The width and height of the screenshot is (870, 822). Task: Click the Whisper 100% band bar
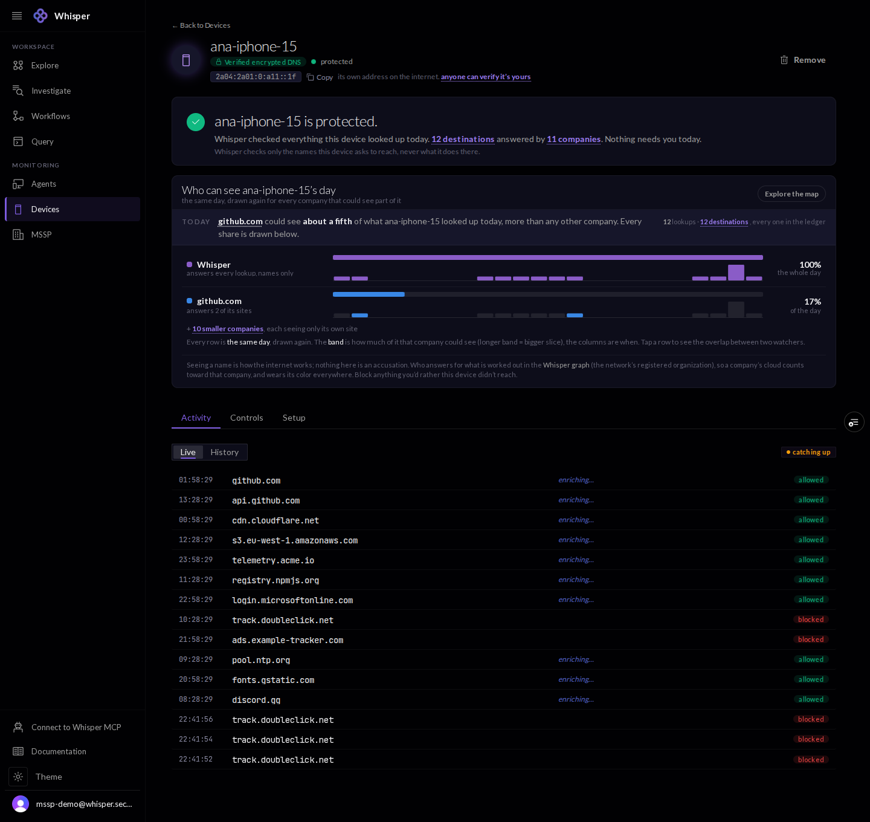548,257
